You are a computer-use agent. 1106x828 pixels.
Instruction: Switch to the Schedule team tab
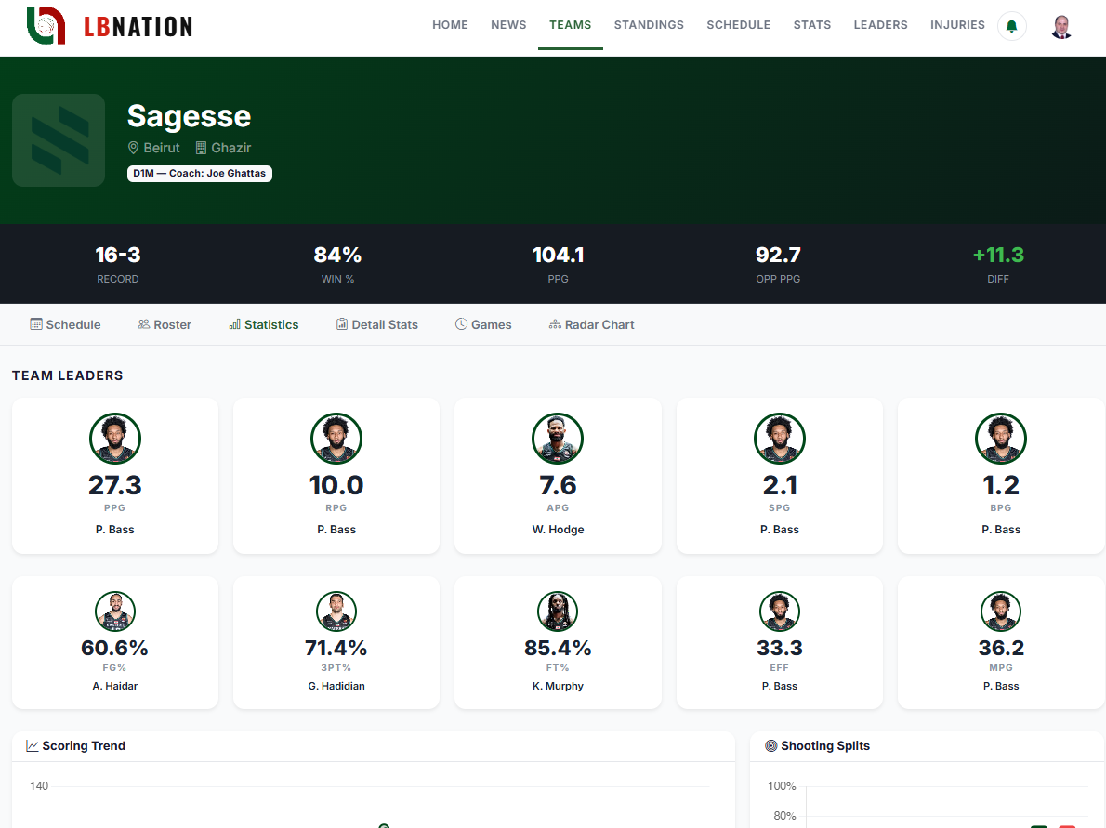coord(65,324)
